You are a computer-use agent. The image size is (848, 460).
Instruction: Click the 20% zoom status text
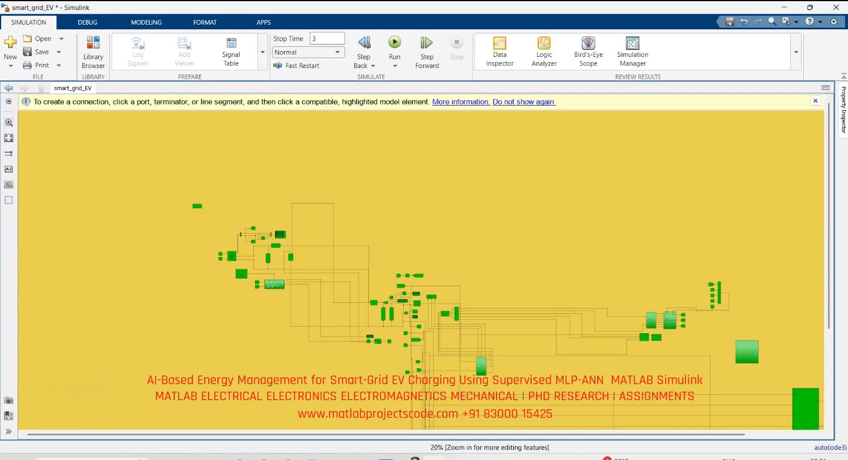point(490,448)
